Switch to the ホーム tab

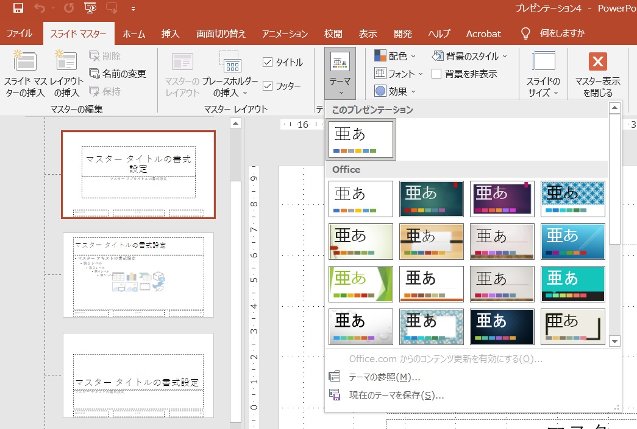(133, 33)
